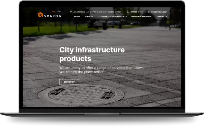Click the Tallinn office address text

pos(97,12)
